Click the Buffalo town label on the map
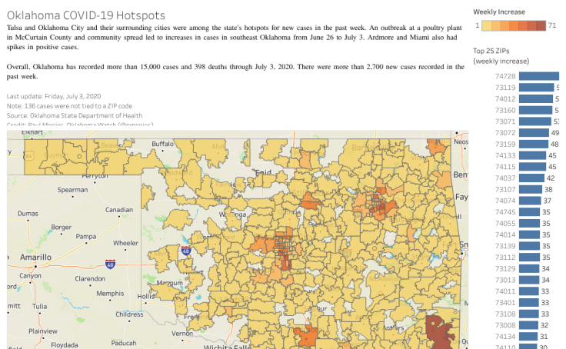The width and height of the screenshot is (566, 349). click(162, 144)
